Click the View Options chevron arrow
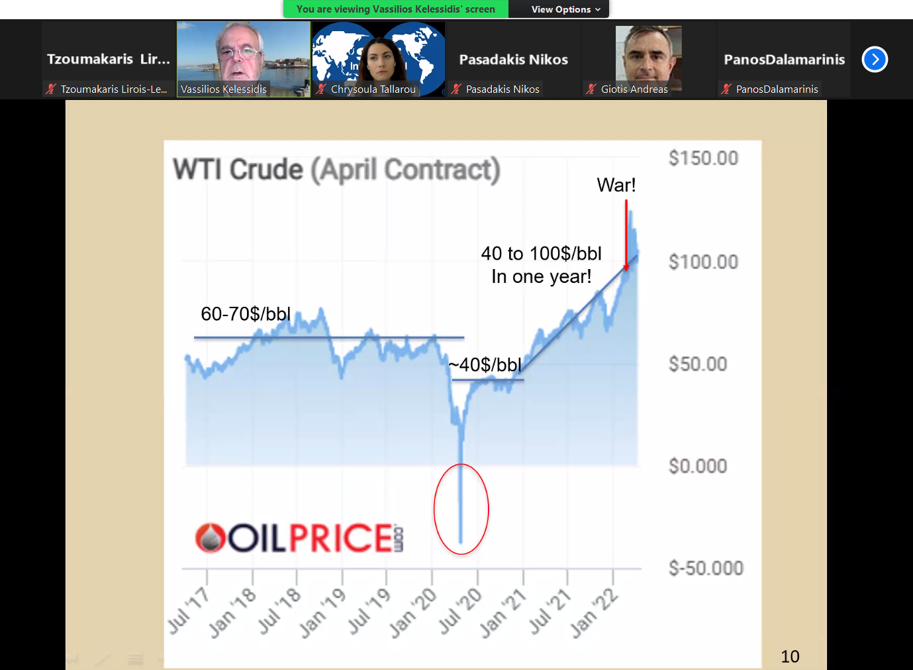Viewport: 913px width, 670px height. [x=598, y=9]
